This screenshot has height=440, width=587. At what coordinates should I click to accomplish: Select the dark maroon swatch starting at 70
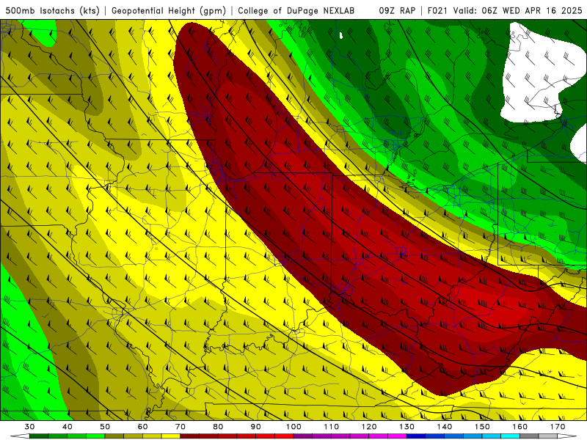(190, 436)
